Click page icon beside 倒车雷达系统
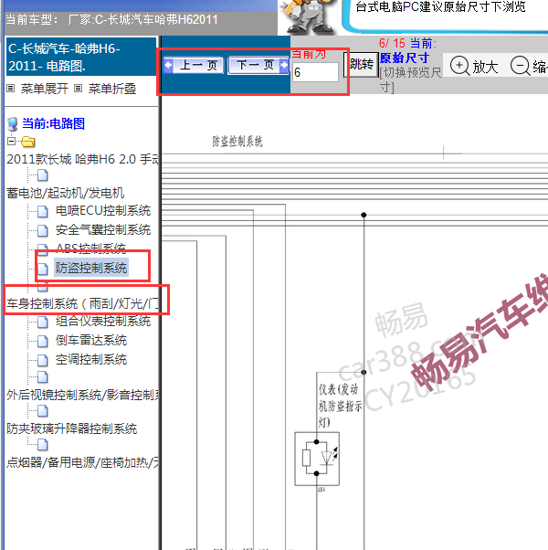 (x=43, y=341)
